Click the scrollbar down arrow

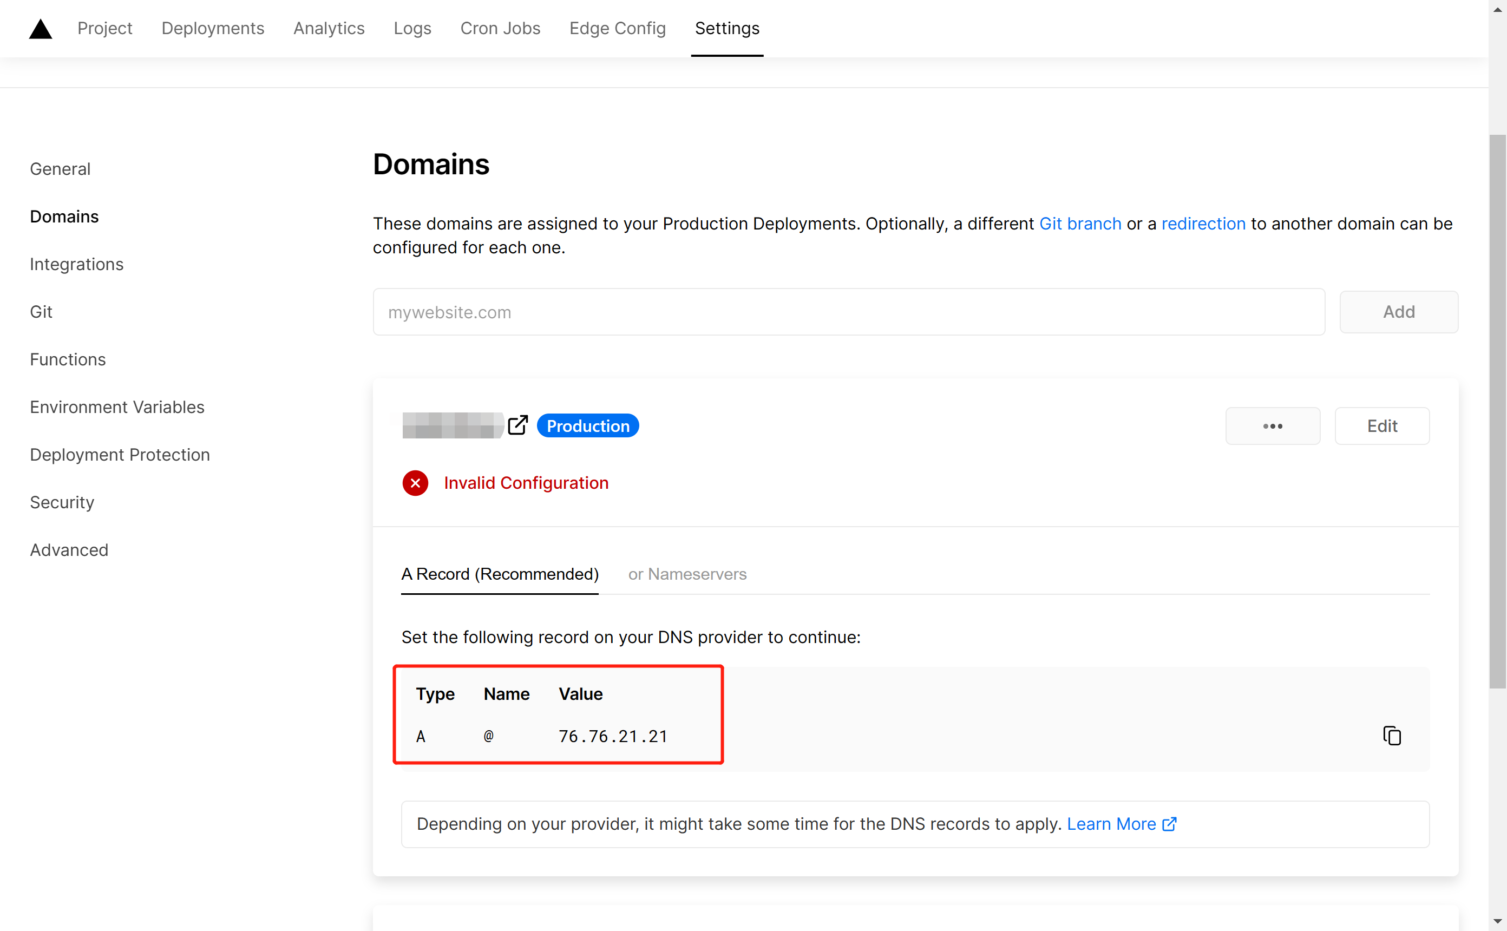pyautogui.click(x=1497, y=921)
